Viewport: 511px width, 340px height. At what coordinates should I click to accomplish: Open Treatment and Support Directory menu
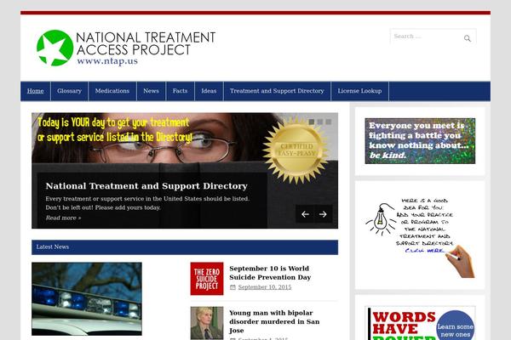point(277,91)
